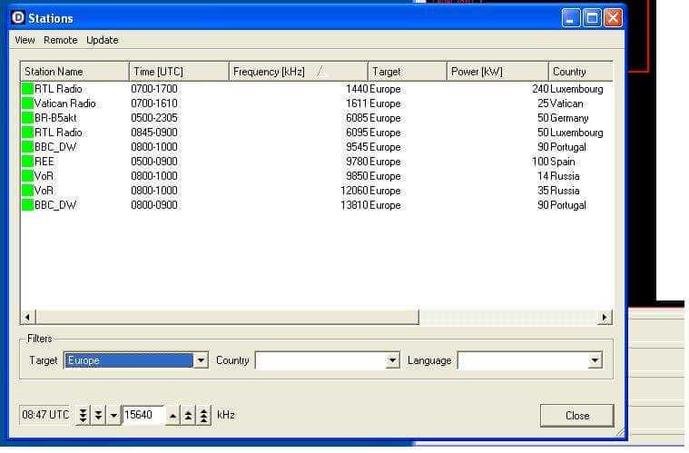Sort by Country column header
This screenshot has height=453, width=689.
tap(580, 71)
